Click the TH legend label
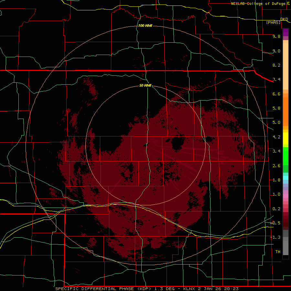The image size is (291, 291). tap(278, 252)
